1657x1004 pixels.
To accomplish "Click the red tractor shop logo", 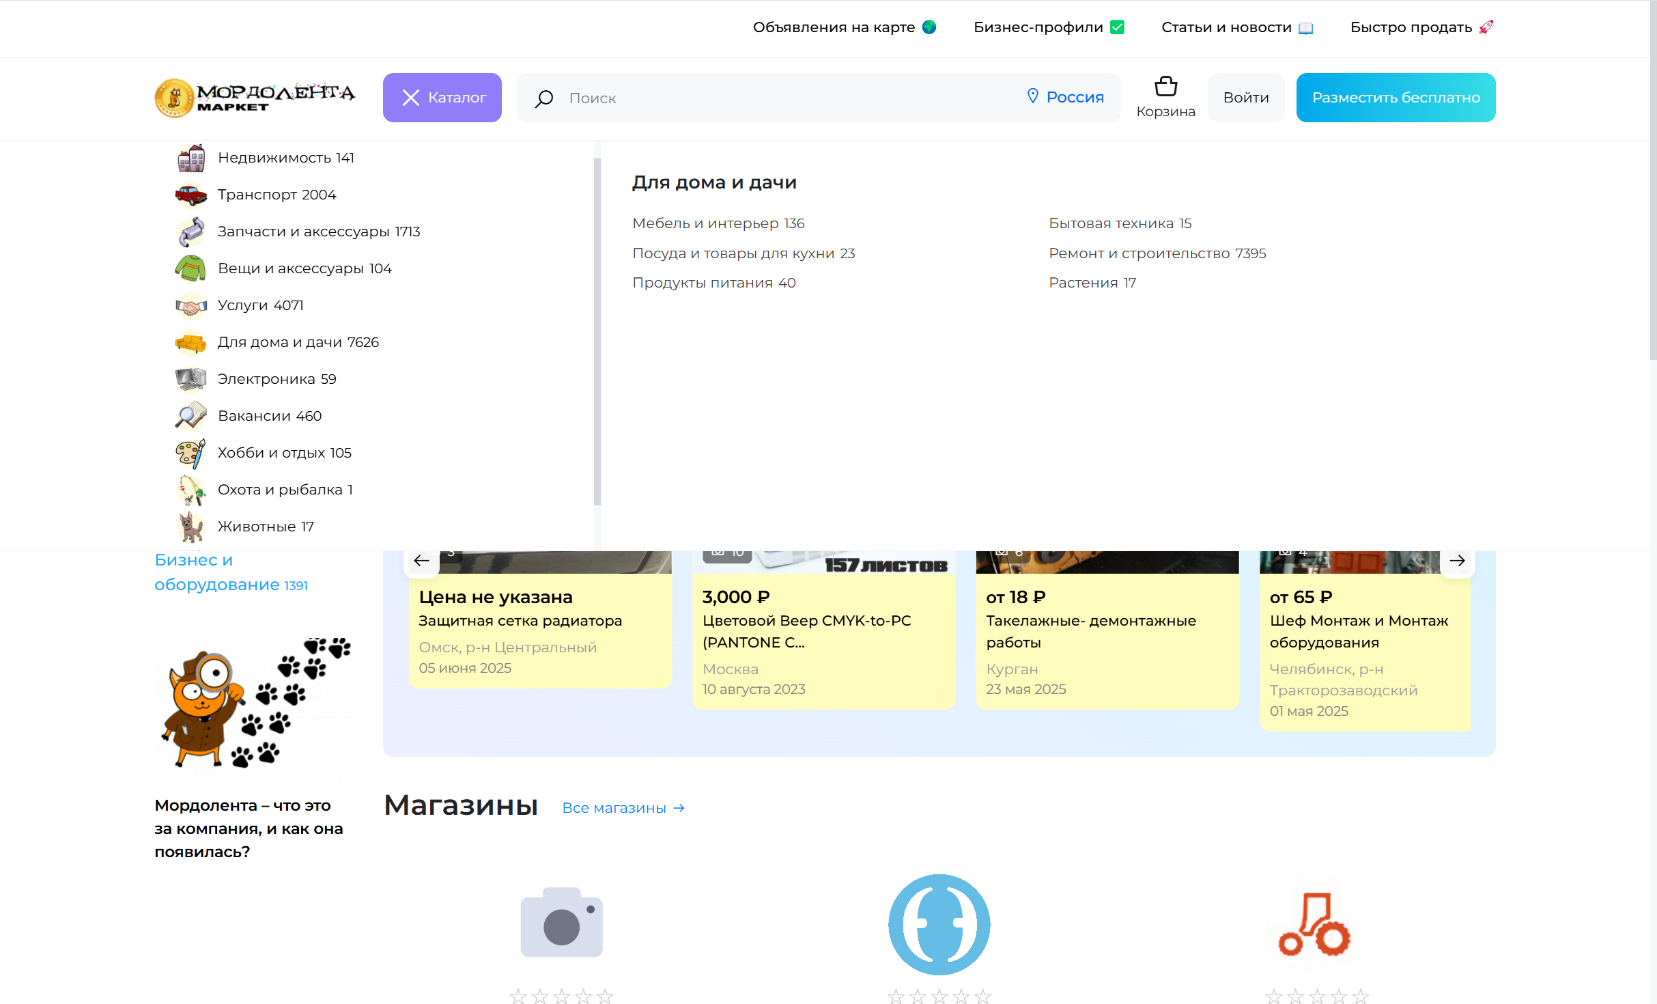I will coord(1316,925).
